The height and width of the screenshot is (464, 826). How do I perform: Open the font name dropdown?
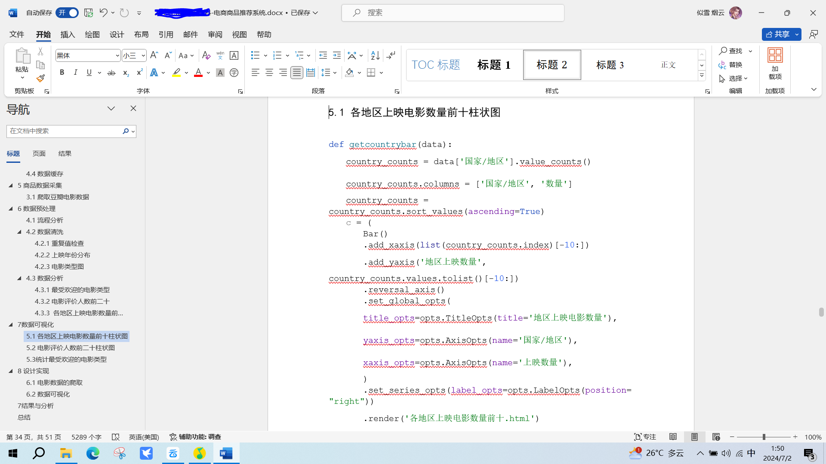(117, 55)
